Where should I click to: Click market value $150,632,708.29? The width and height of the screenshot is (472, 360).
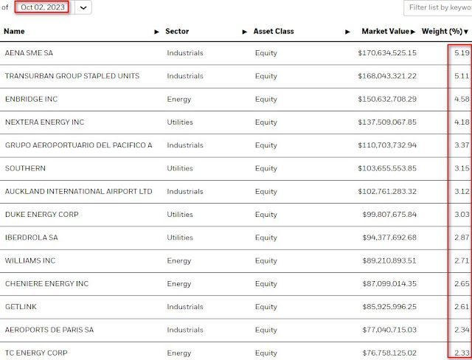click(387, 99)
